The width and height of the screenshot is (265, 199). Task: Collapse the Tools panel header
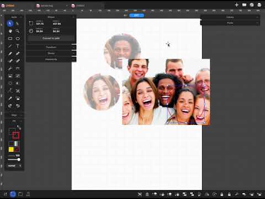tap(14, 17)
